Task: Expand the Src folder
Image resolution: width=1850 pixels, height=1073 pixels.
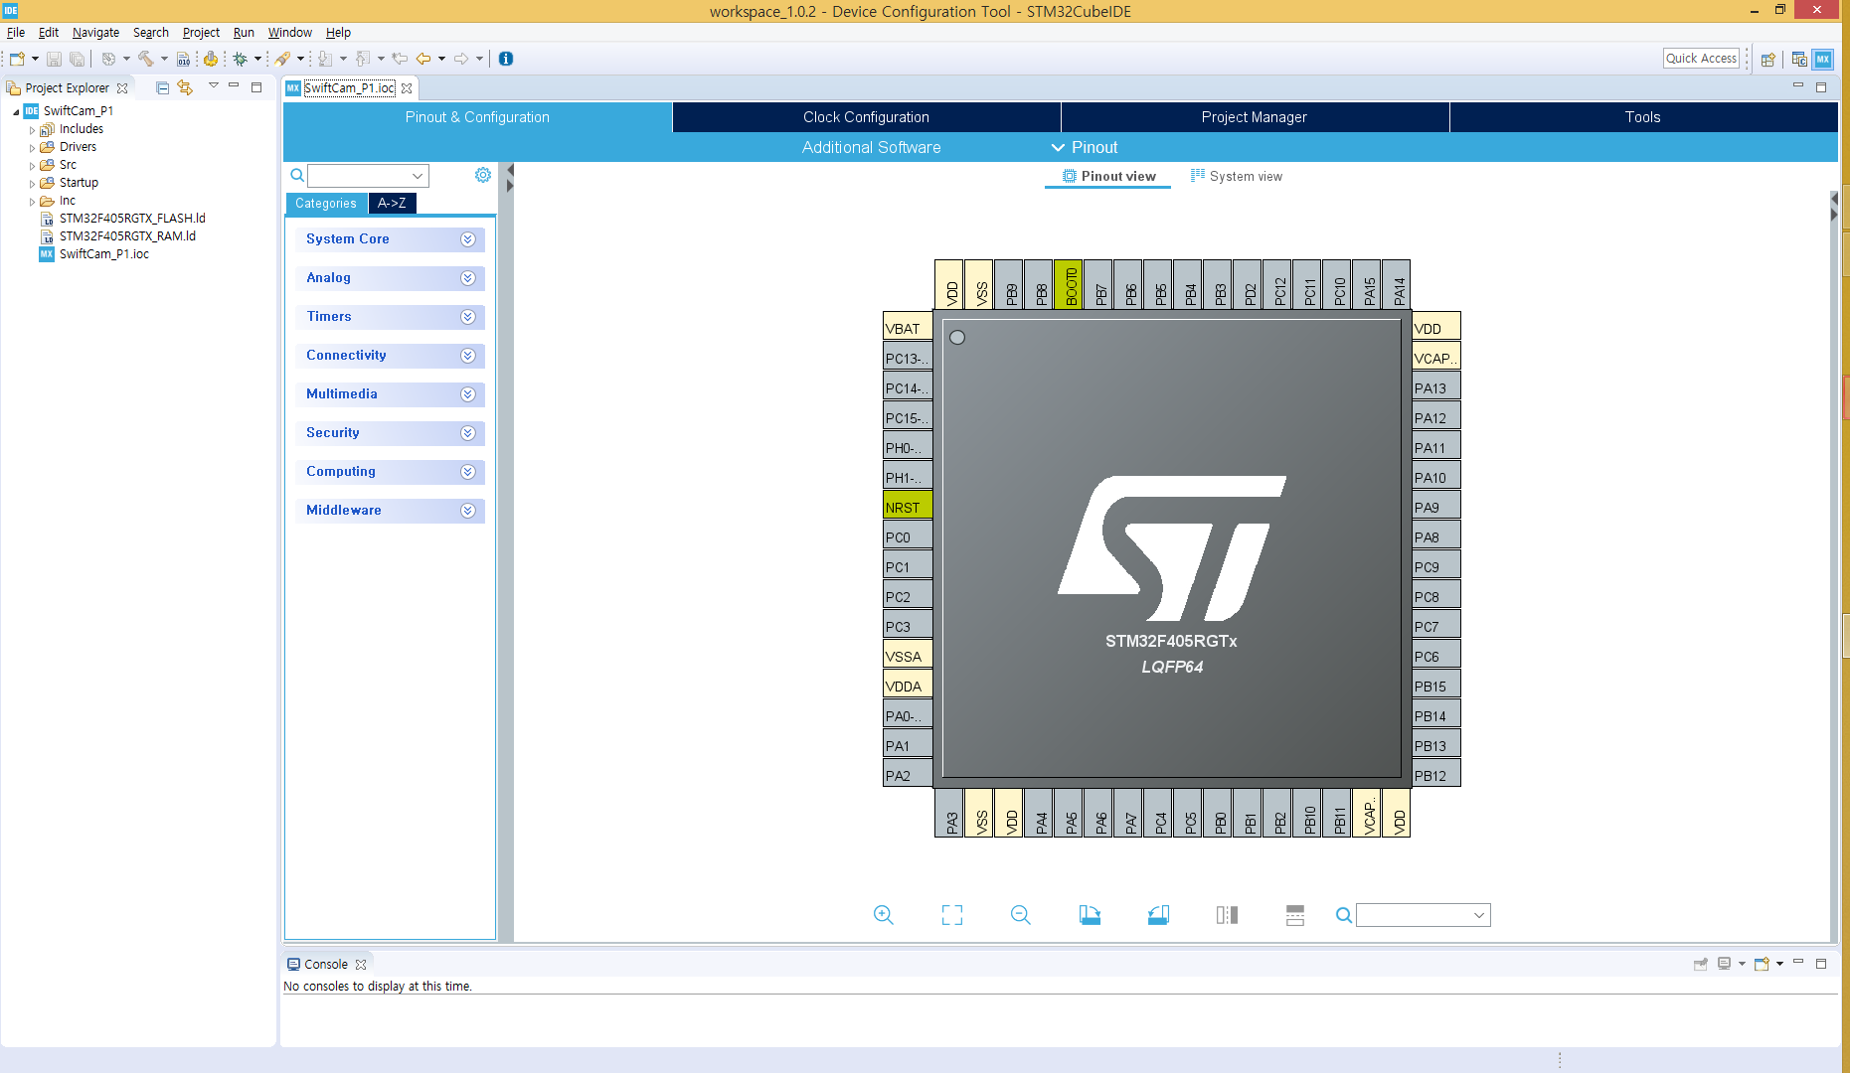Action: (33, 166)
